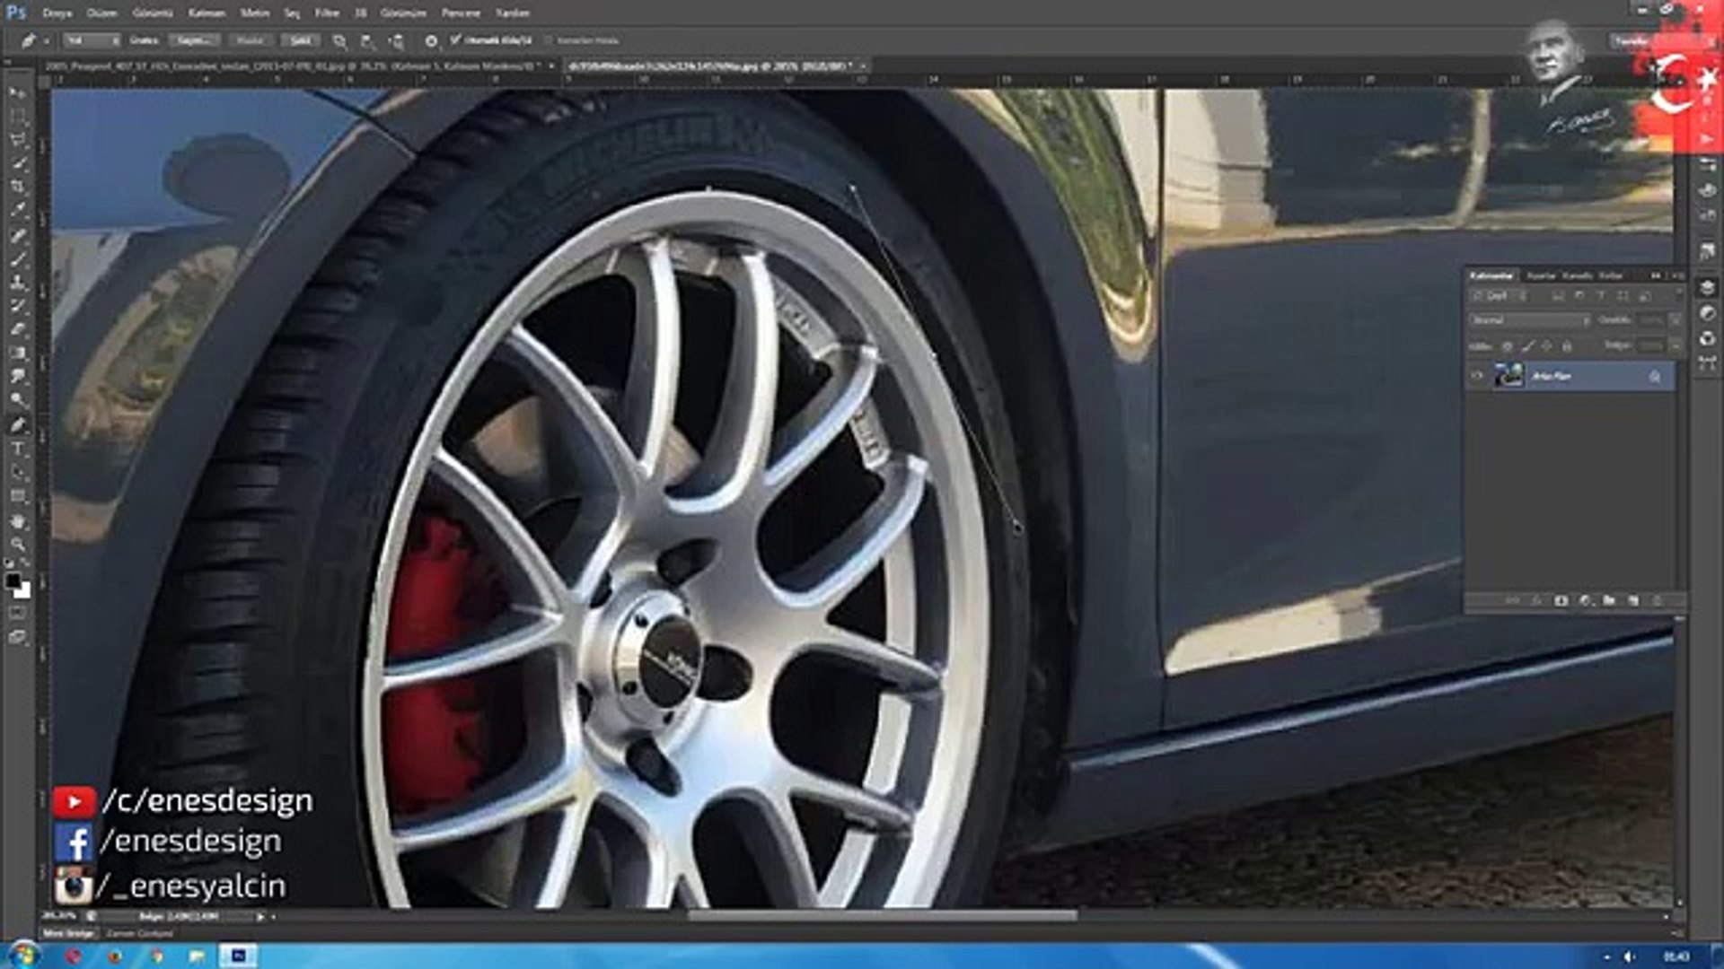Toggle the lock all layer icon
Screen dimensions: 1724x969
[x=1567, y=345]
